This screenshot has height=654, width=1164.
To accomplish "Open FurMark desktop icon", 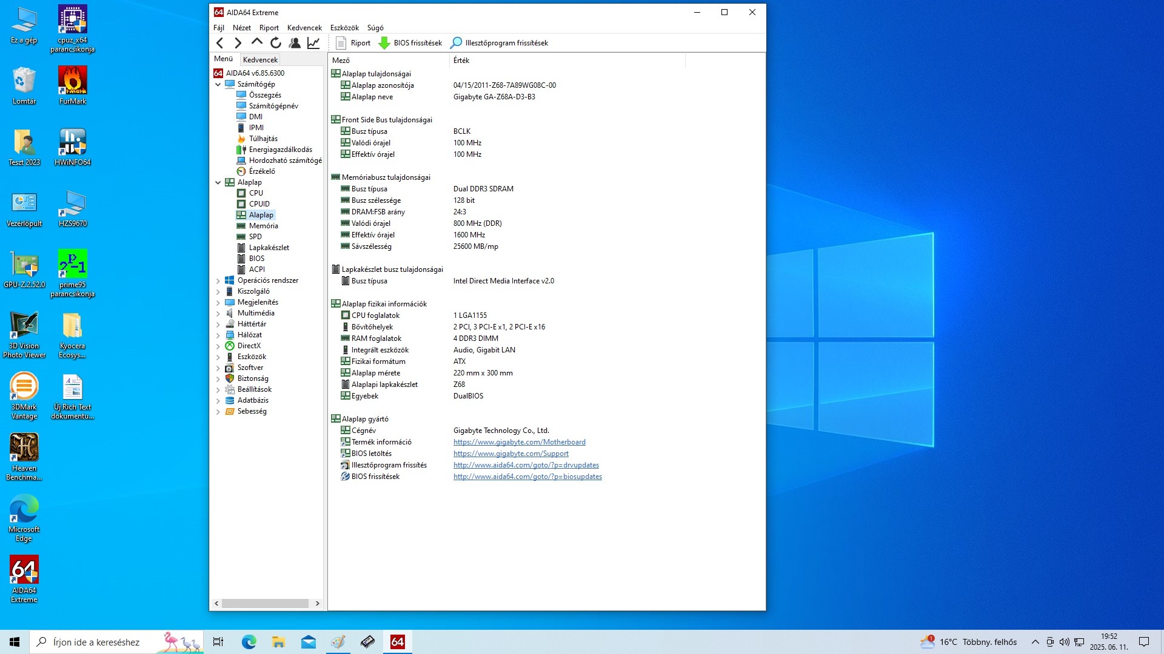I will [x=72, y=85].
